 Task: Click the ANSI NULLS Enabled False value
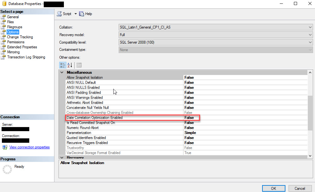(x=189, y=88)
